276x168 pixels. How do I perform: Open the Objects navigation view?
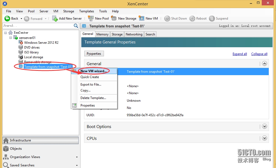[x=40, y=148]
